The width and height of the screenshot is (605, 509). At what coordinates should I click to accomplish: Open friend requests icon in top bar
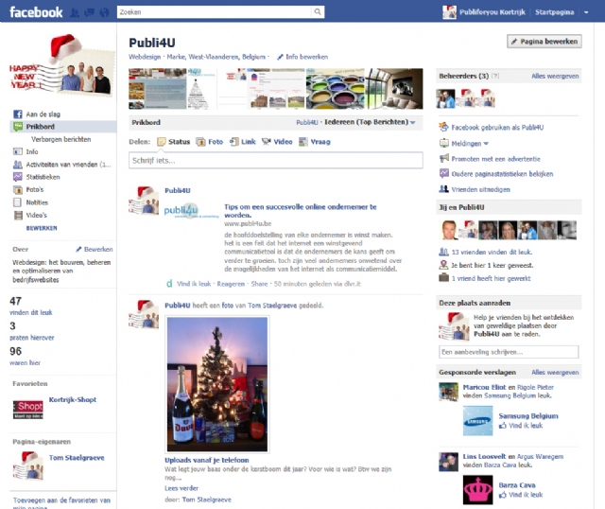click(75, 12)
